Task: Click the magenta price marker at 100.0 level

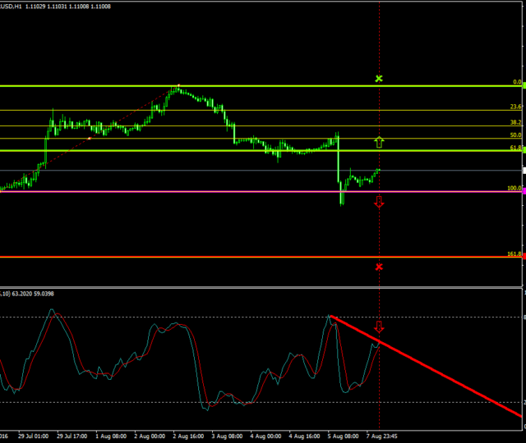Action: [x=524, y=192]
